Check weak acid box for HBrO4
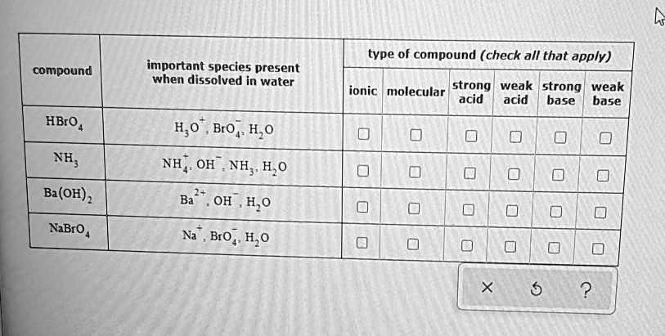665x336 pixels. 514,136
